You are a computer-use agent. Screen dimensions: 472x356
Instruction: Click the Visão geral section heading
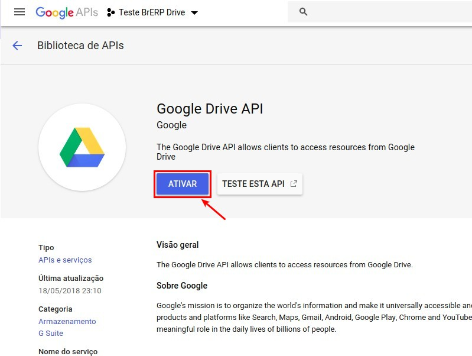(177, 245)
